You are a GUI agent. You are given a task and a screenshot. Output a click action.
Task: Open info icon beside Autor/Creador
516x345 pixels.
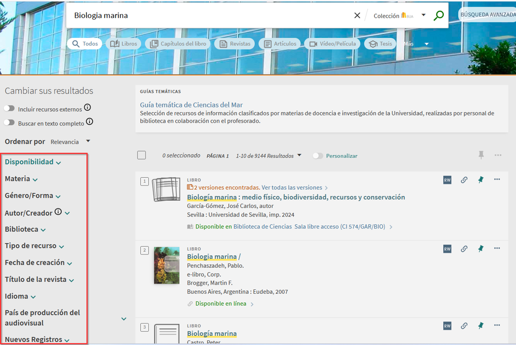coord(58,211)
